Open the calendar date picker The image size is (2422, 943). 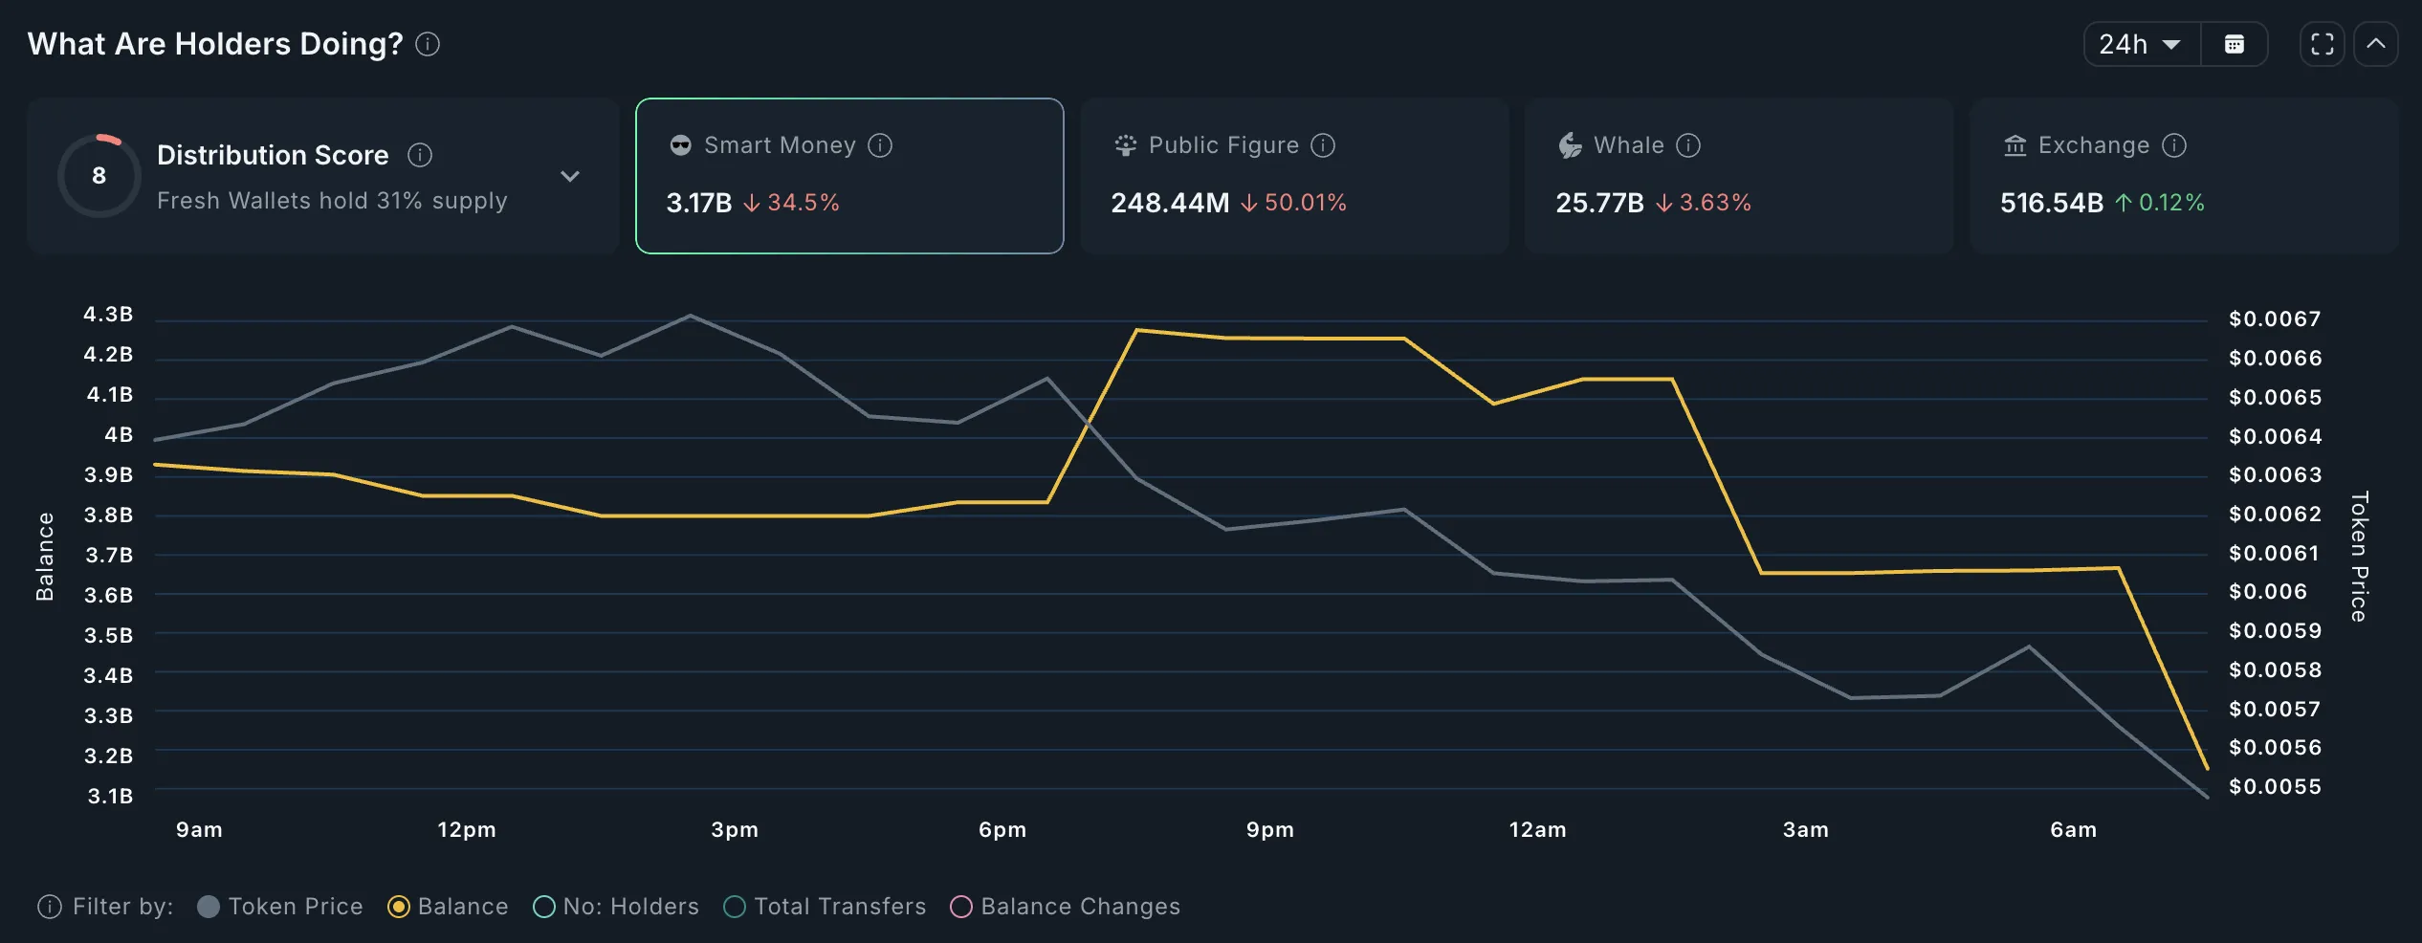[x=2235, y=44]
